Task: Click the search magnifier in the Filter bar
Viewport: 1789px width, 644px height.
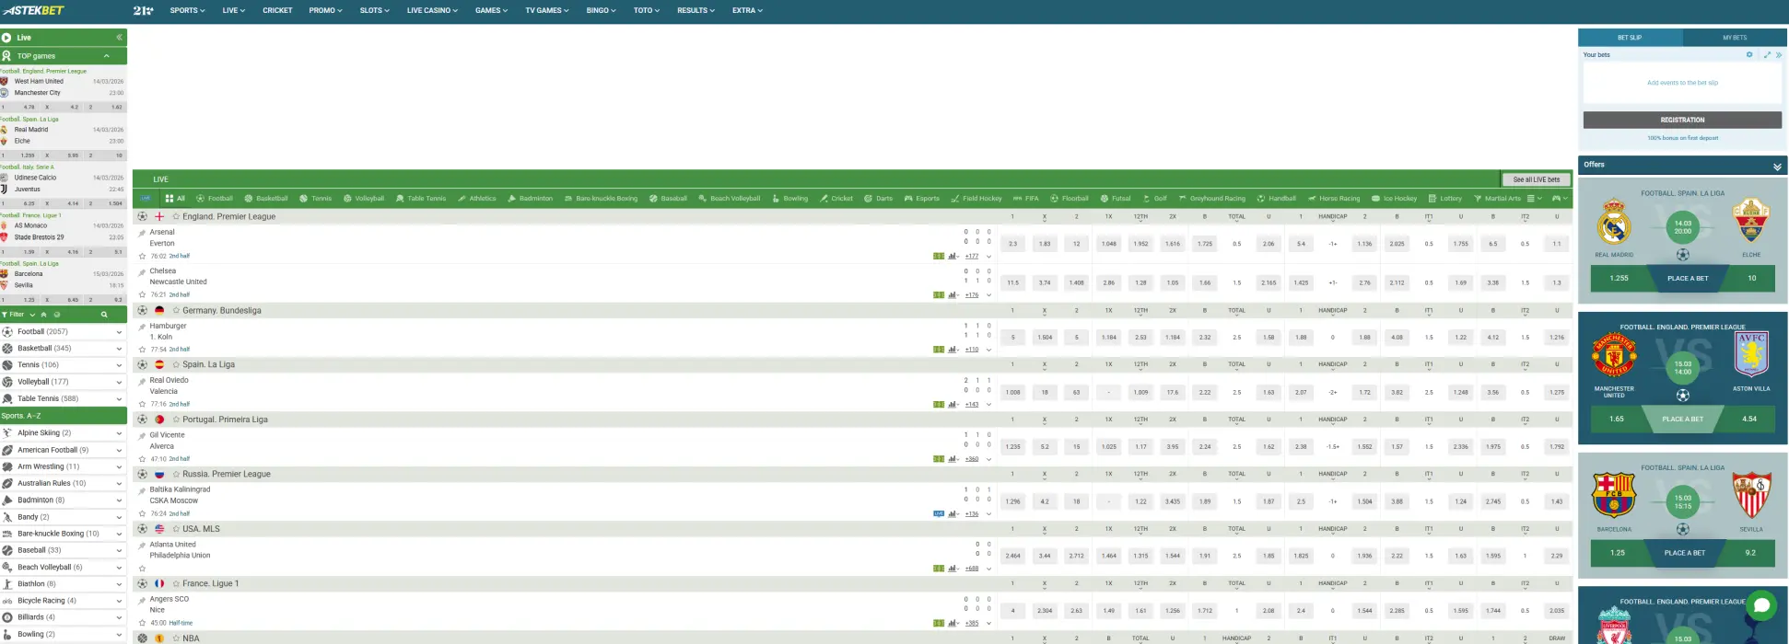Action: tap(104, 315)
